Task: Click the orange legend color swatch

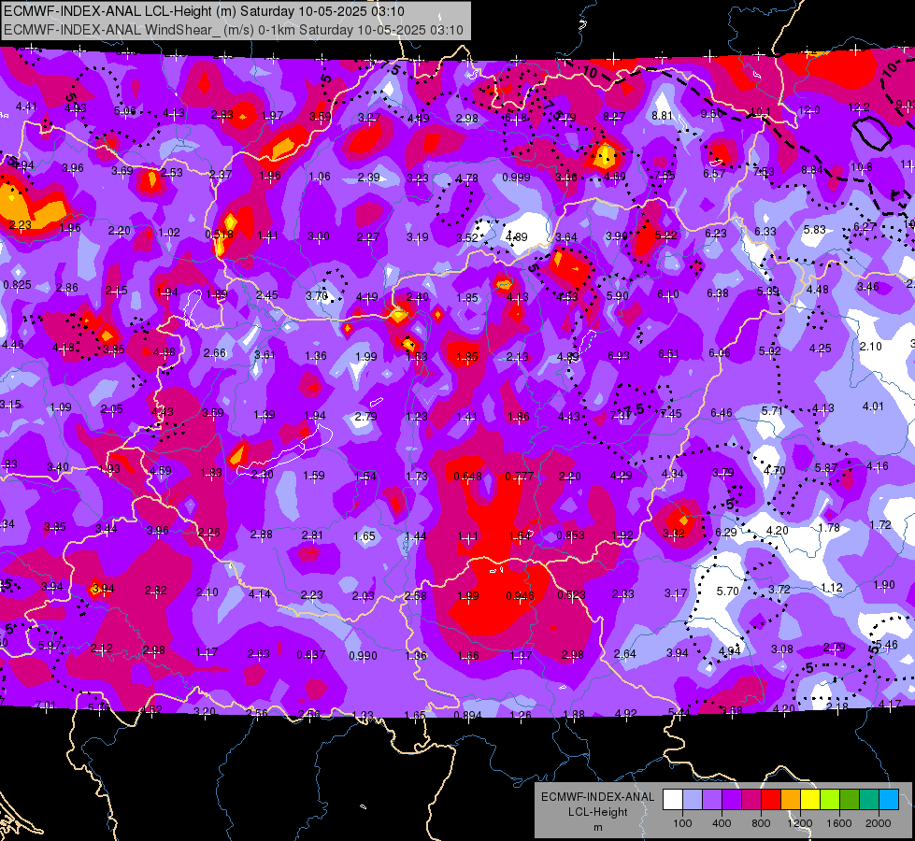Action: [791, 799]
